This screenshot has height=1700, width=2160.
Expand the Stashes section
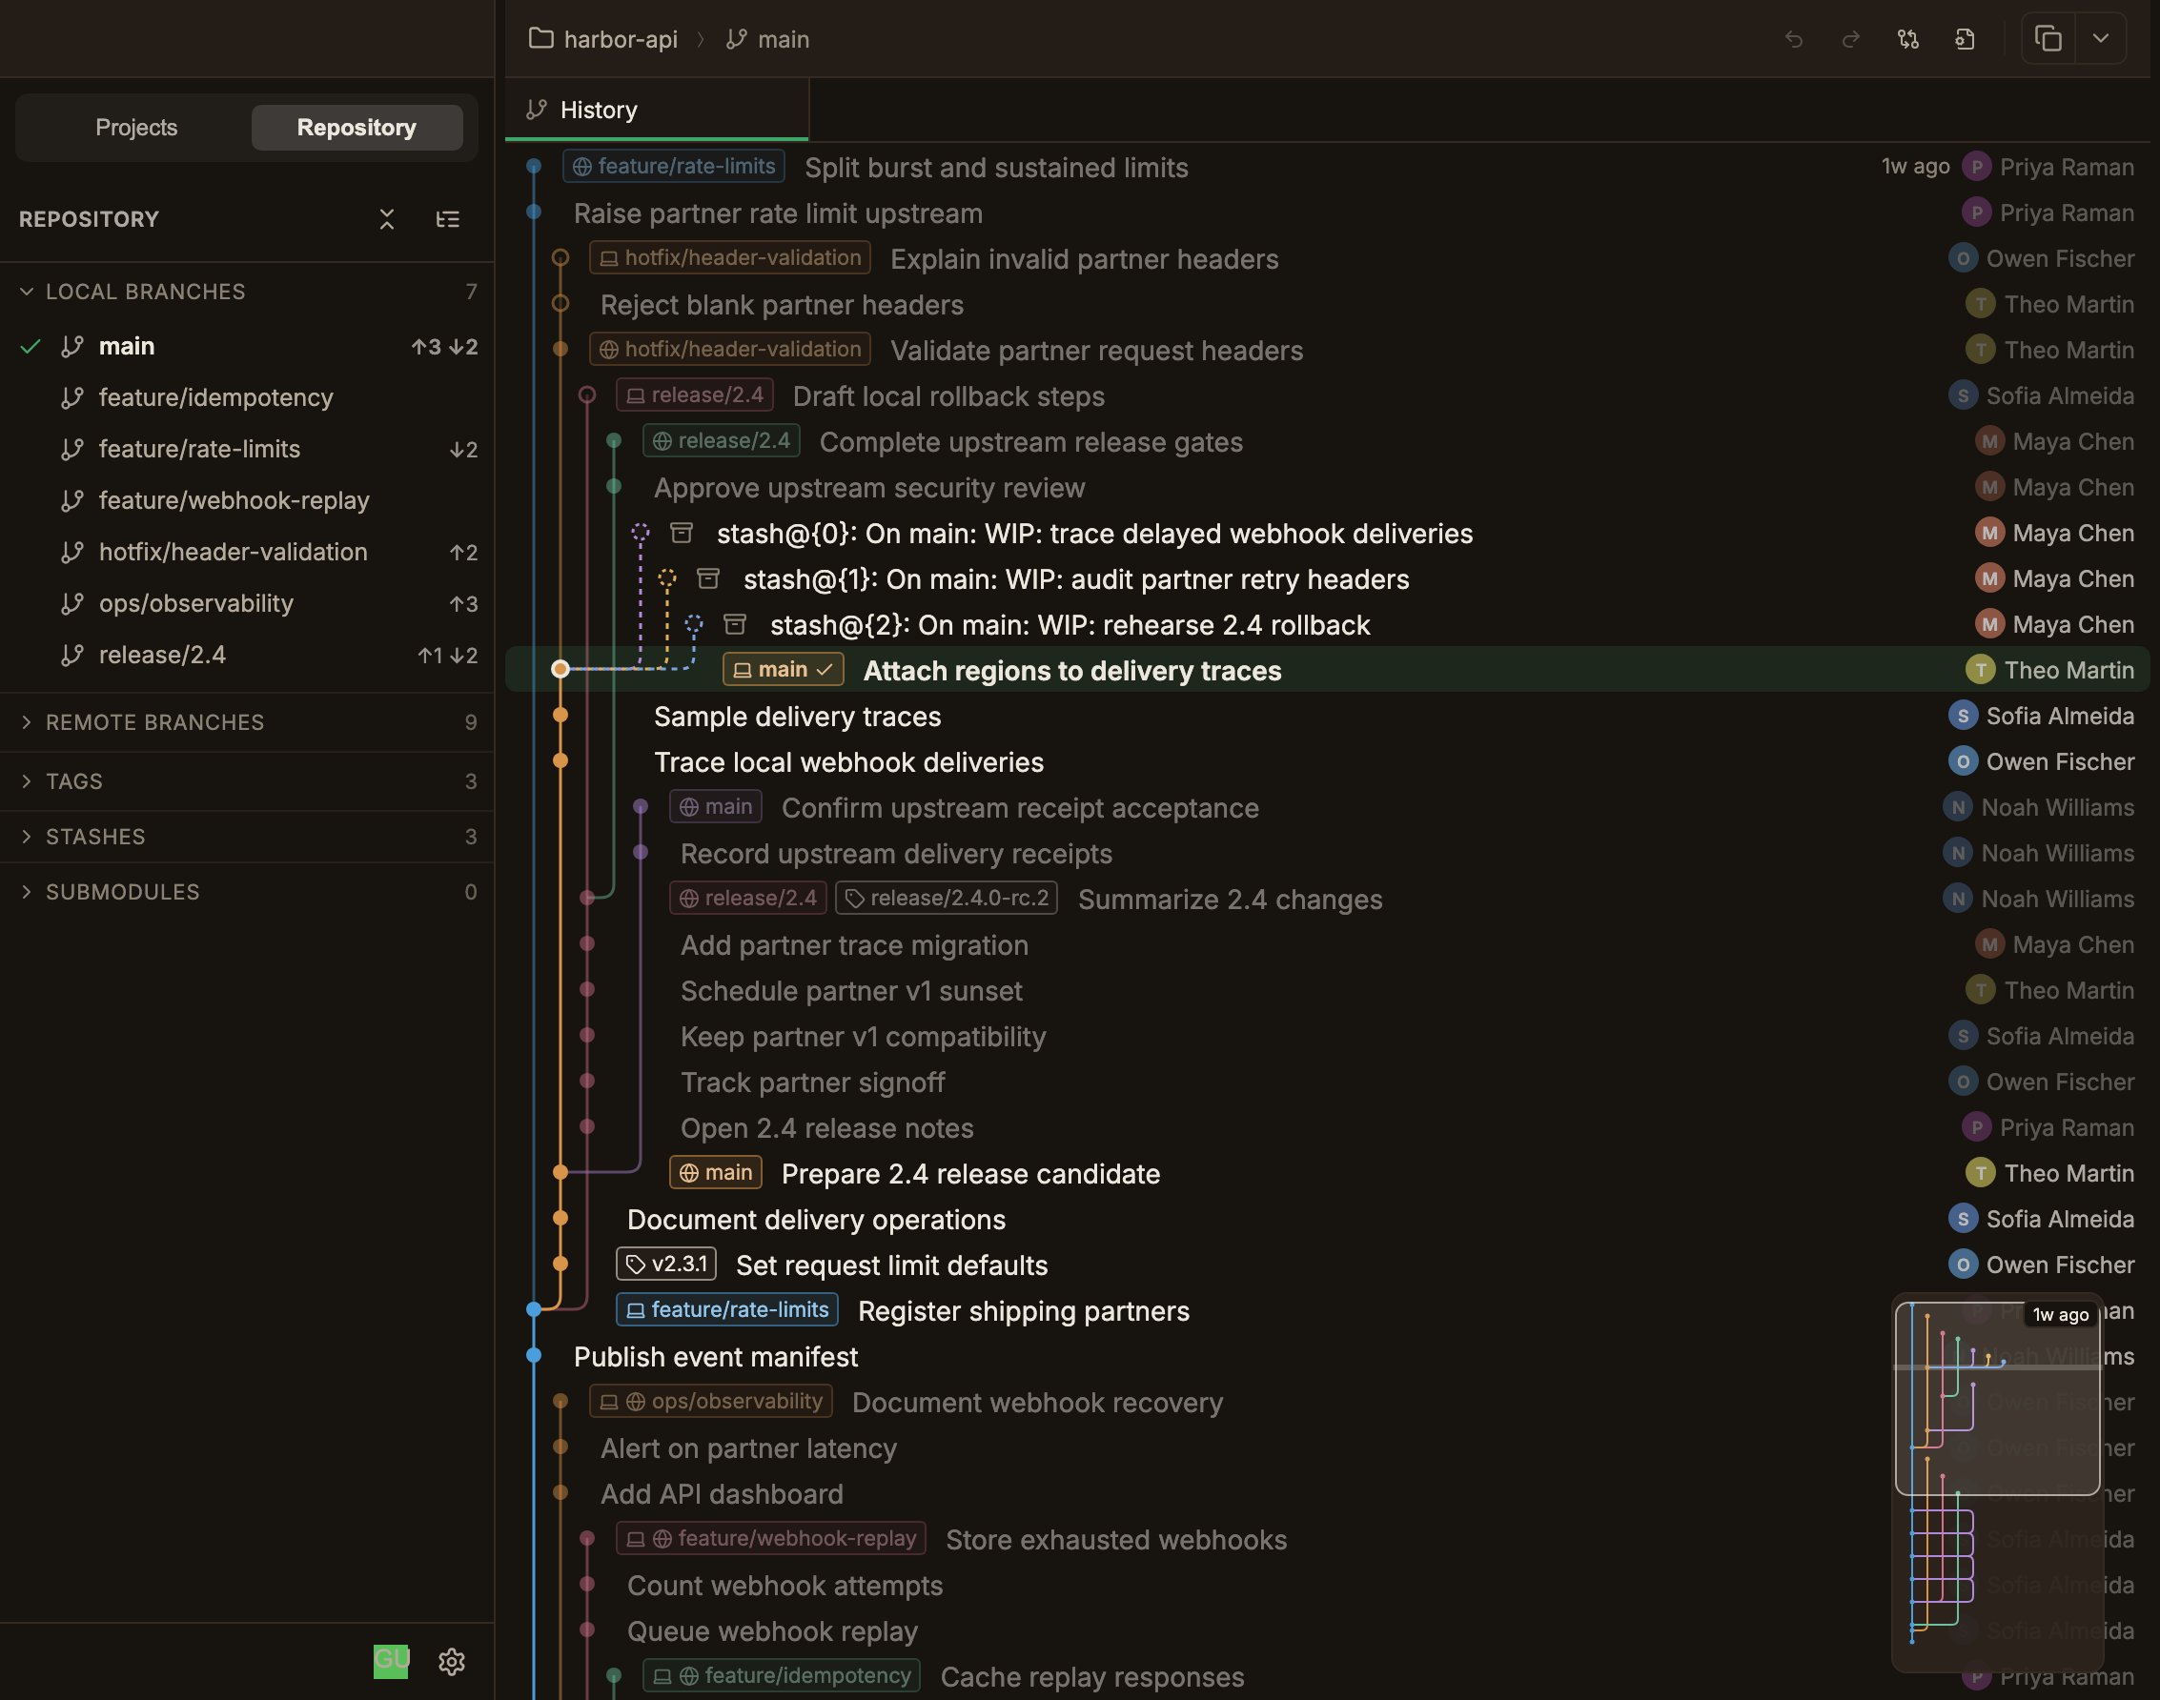click(x=247, y=837)
